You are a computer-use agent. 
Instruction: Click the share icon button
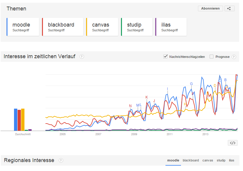(229, 8)
